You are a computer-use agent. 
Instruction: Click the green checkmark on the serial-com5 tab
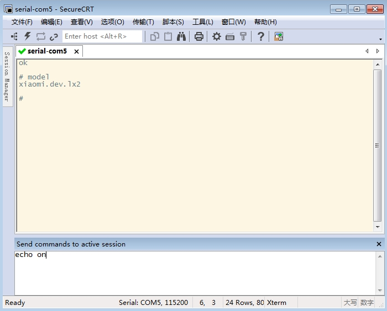pos(22,51)
